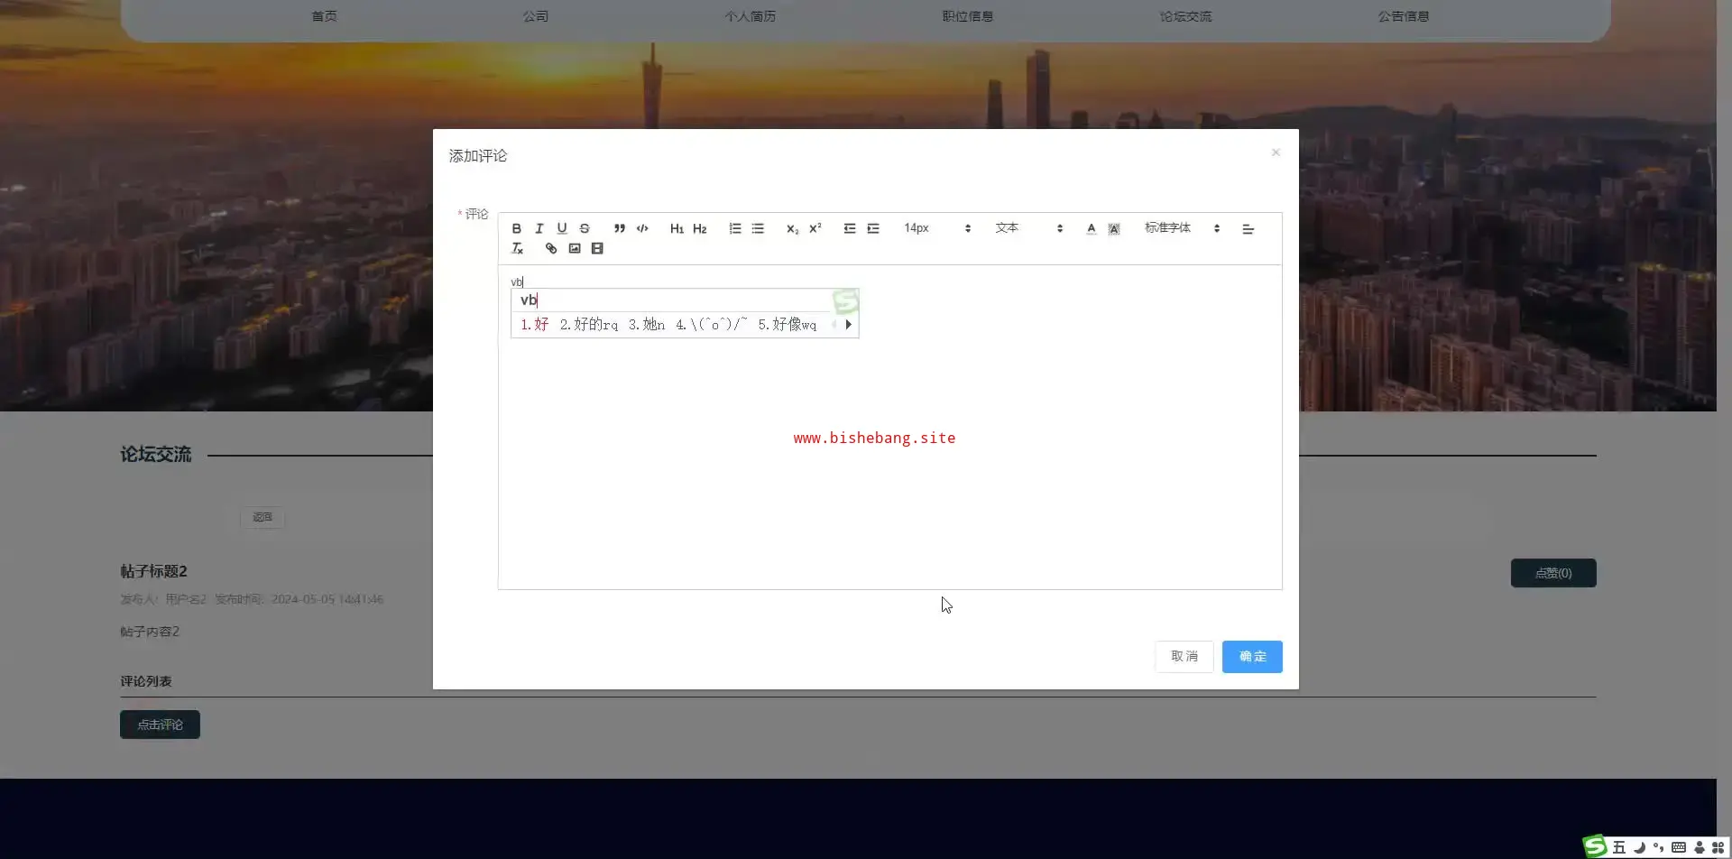The width and height of the screenshot is (1732, 859).
Task: Open the soft keyboard from the IME bar
Action: 1679,847
